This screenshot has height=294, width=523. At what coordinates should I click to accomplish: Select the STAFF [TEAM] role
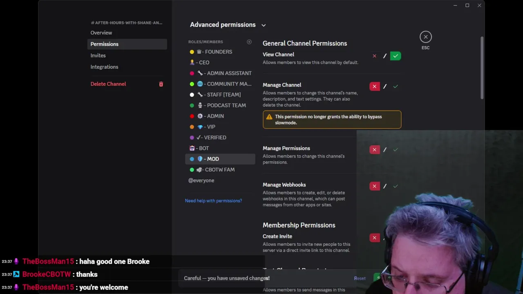(220, 95)
